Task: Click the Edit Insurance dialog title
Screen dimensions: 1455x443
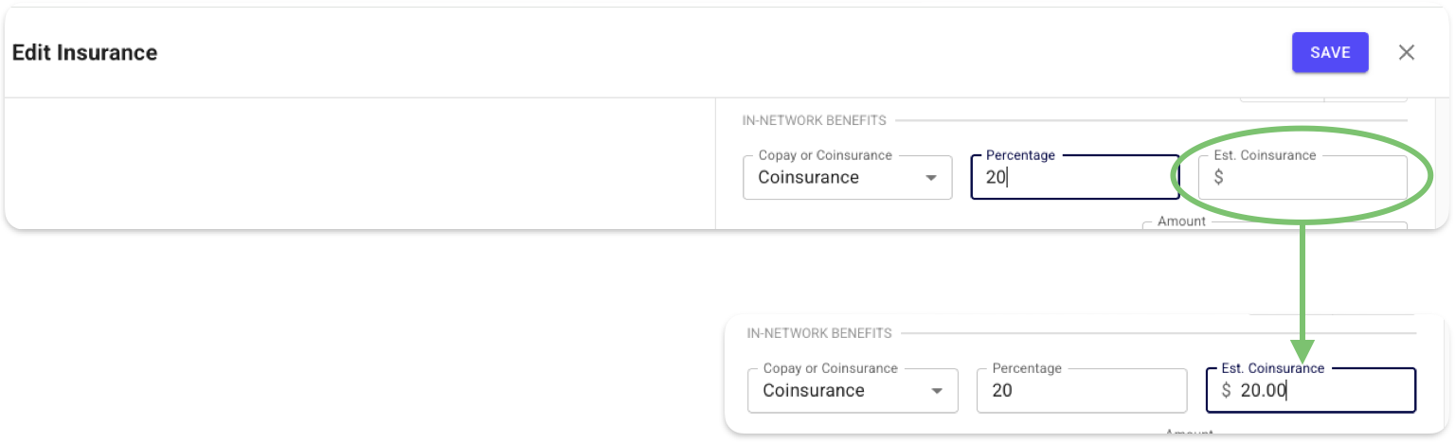Action: (84, 53)
